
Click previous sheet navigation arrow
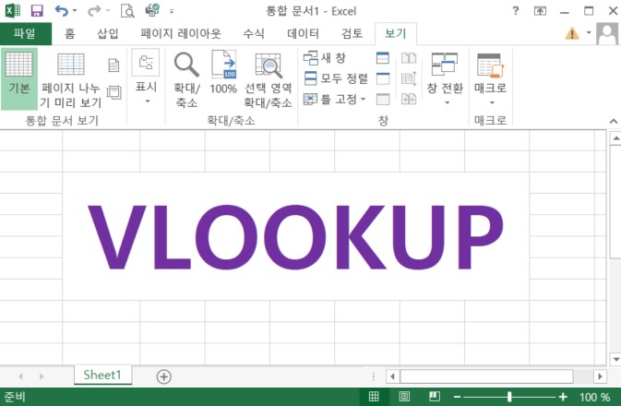[20, 376]
